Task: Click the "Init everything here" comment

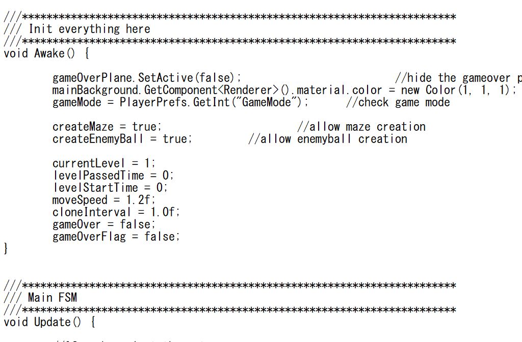Action: click(x=90, y=29)
